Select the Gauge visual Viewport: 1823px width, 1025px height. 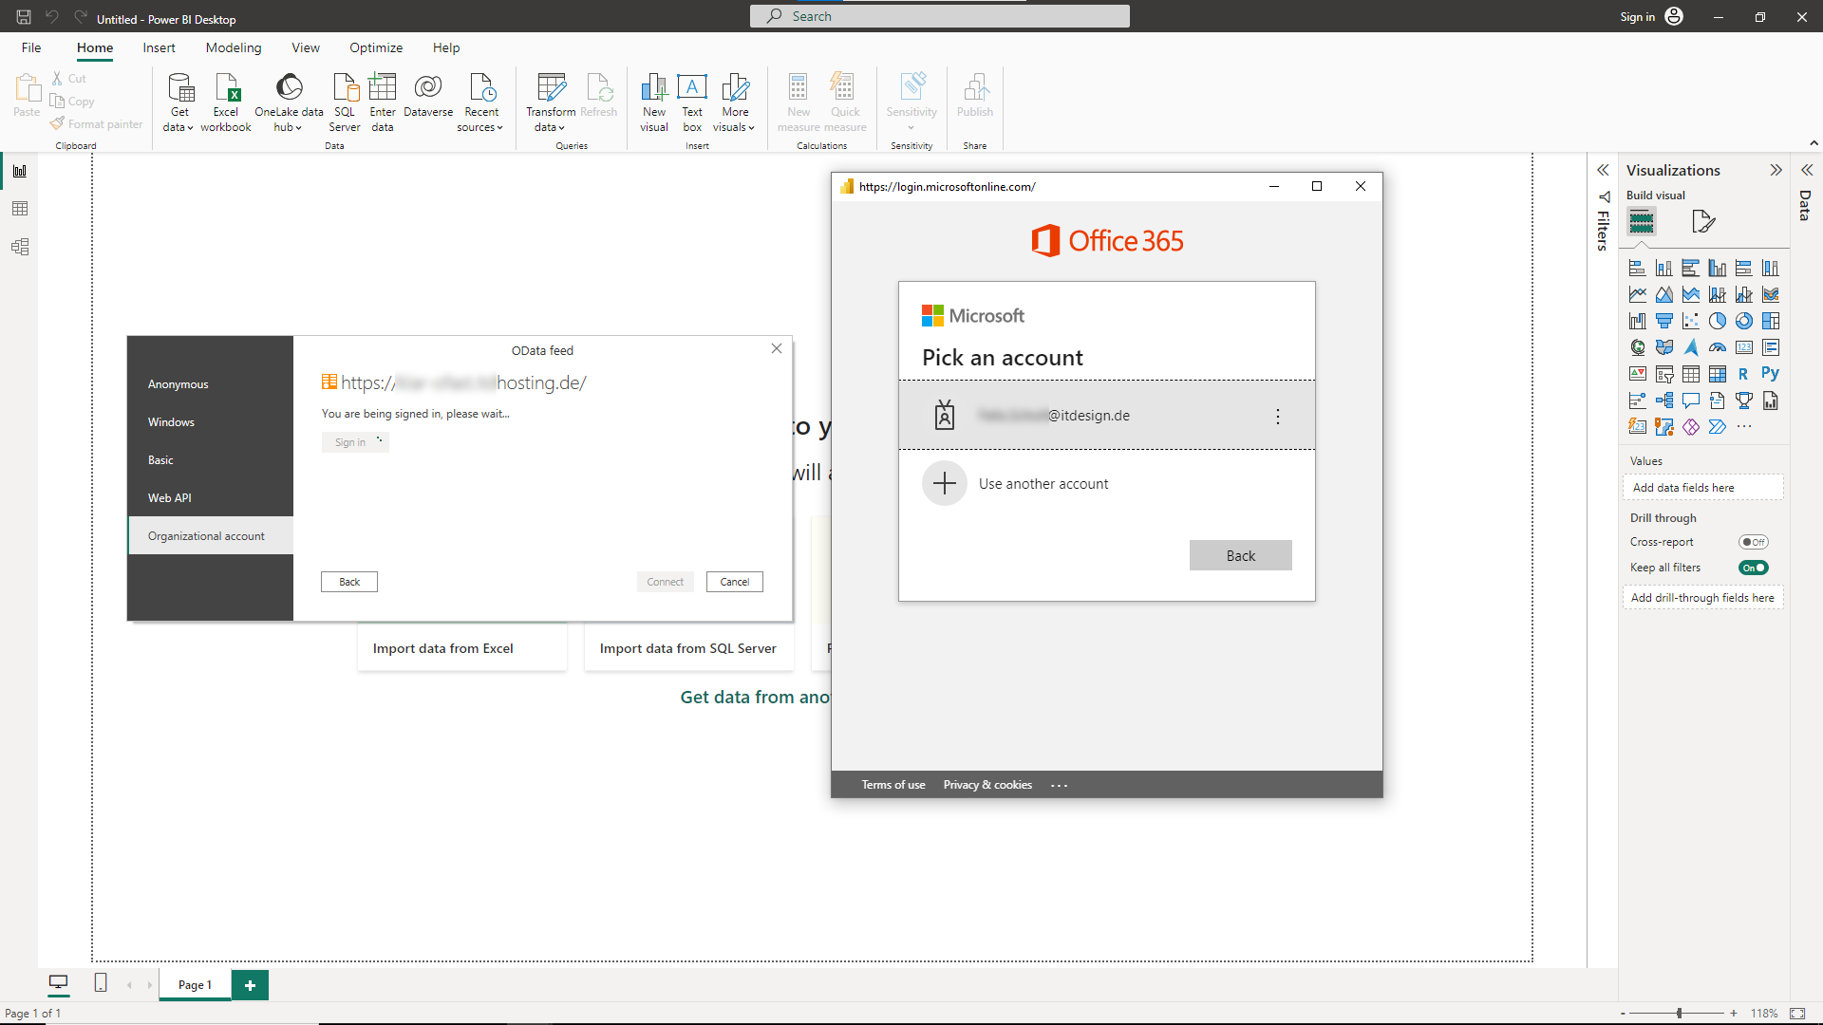[1718, 348]
